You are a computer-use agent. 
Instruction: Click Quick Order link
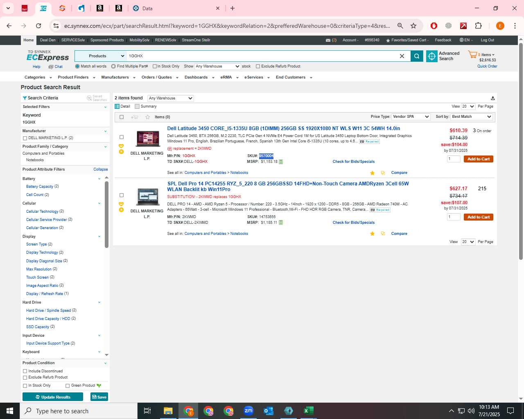pos(487,66)
